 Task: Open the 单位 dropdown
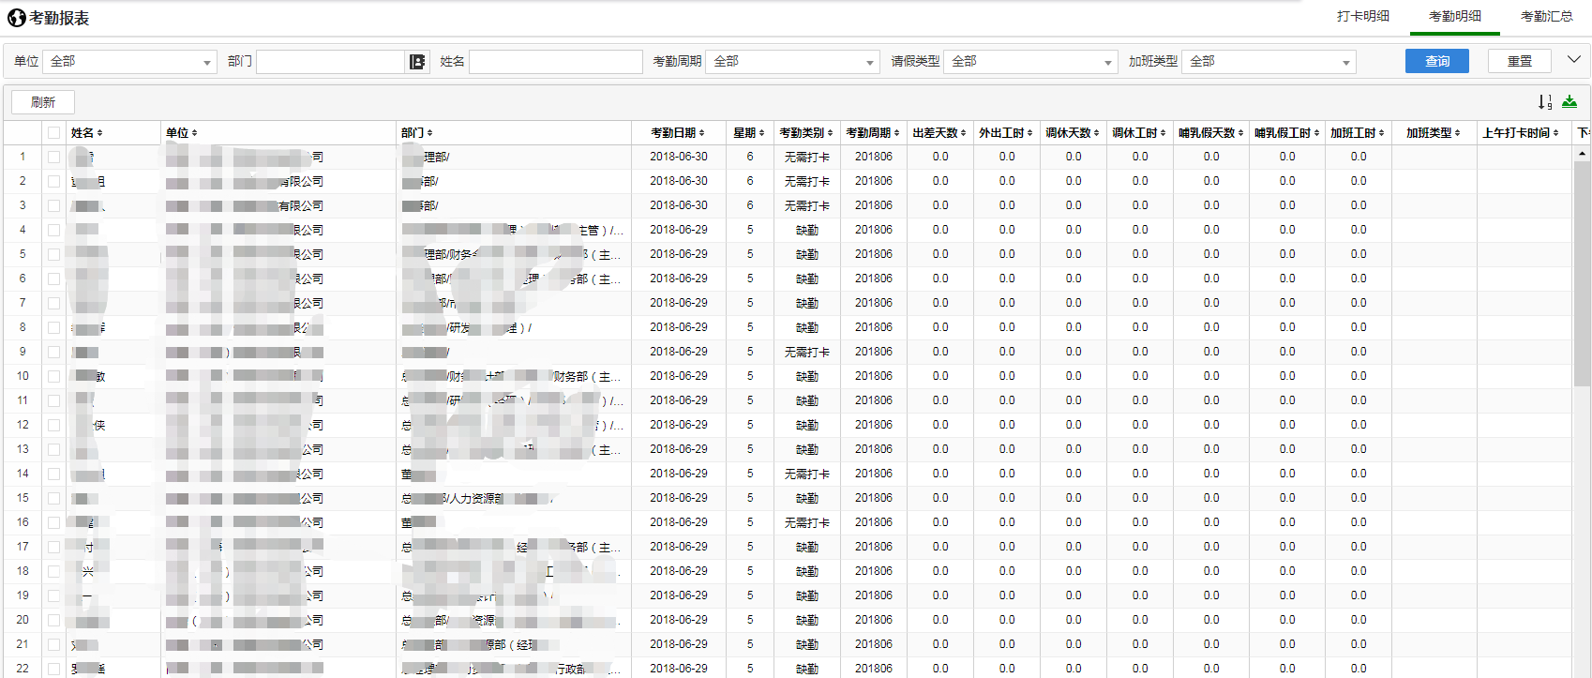[x=129, y=62]
